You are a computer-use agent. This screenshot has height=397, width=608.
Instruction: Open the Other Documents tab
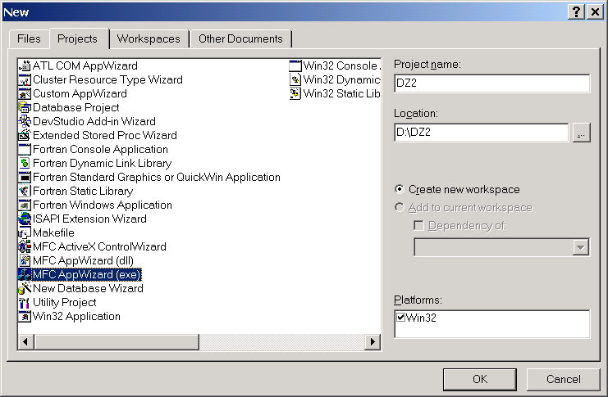click(240, 38)
